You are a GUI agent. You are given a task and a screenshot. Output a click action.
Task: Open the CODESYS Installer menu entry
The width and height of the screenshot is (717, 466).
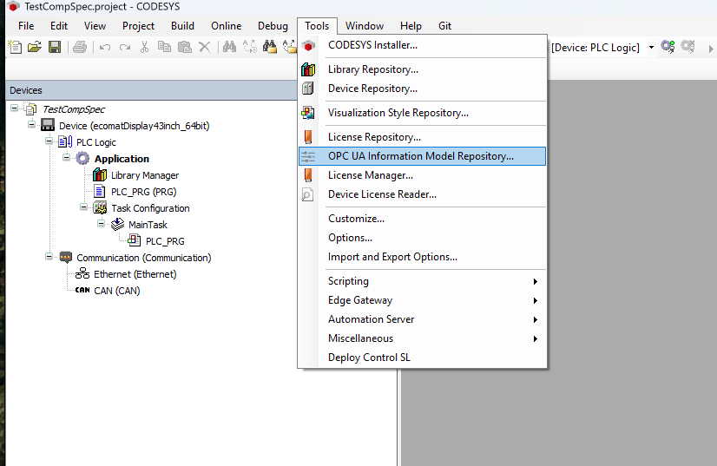pos(422,45)
